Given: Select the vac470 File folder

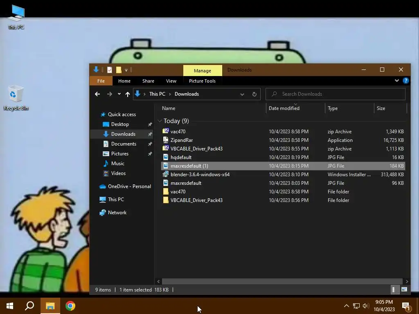Looking at the screenshot, I should (283, 191).
